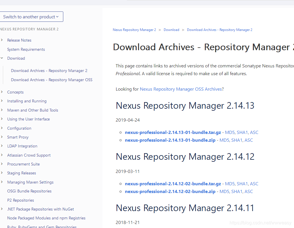Expand the Configuration section chevron

(x=2, y=128)
